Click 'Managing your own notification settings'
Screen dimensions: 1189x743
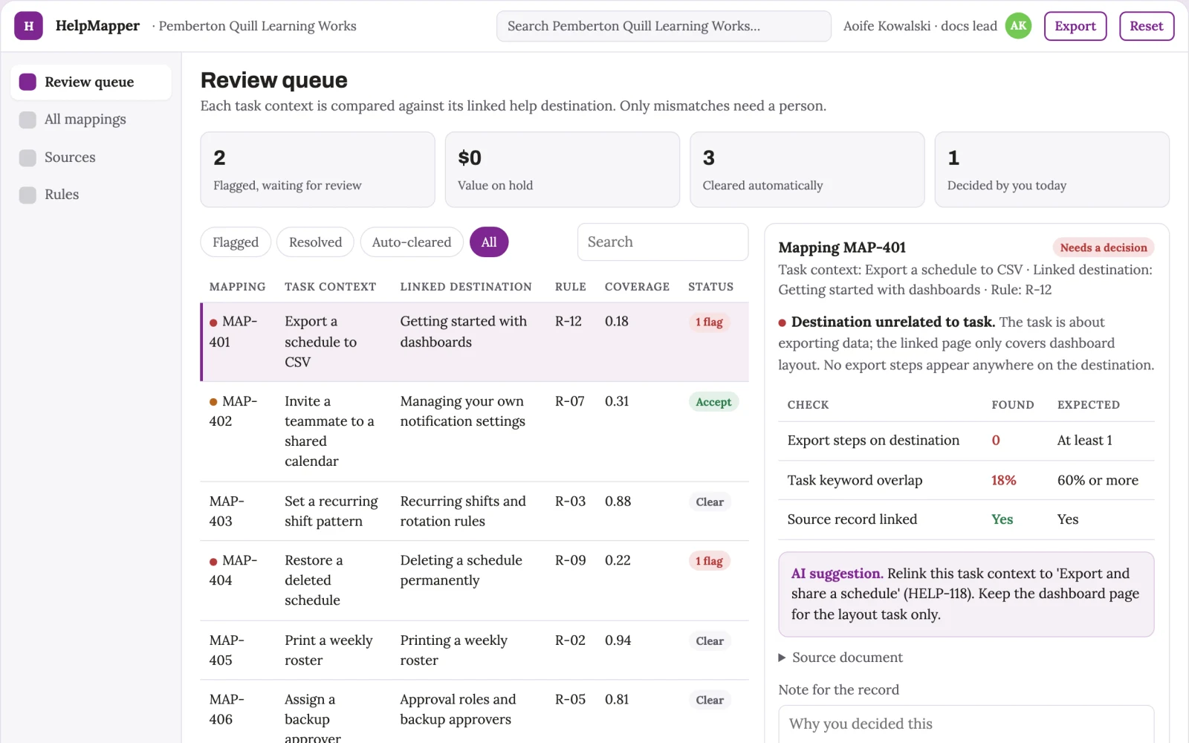[x=463, y=411]
